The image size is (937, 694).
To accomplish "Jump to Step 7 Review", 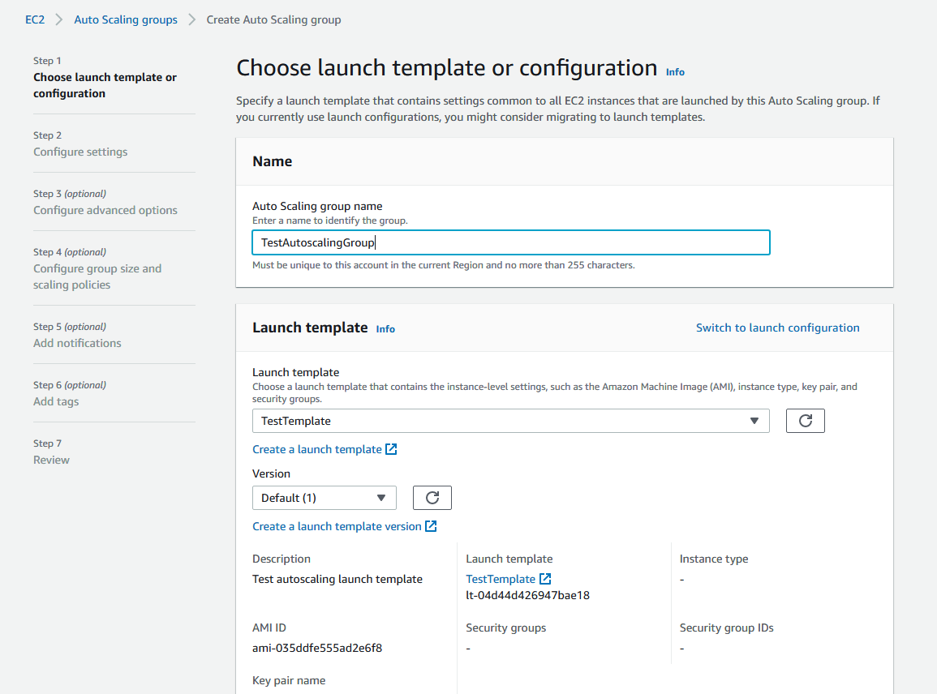I will (51, 460).
